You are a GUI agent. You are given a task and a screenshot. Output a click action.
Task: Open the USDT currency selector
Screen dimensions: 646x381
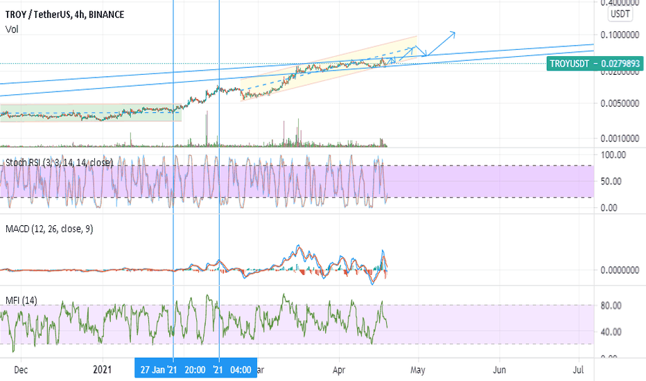point(620,14)
